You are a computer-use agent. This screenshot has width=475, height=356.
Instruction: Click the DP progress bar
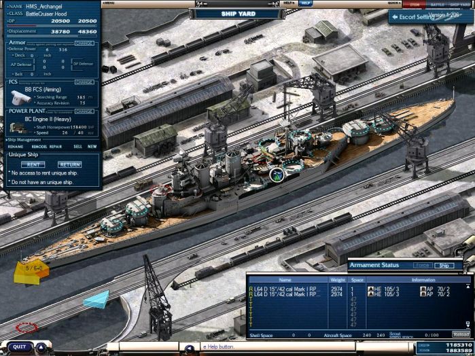[x=52, y=26]
